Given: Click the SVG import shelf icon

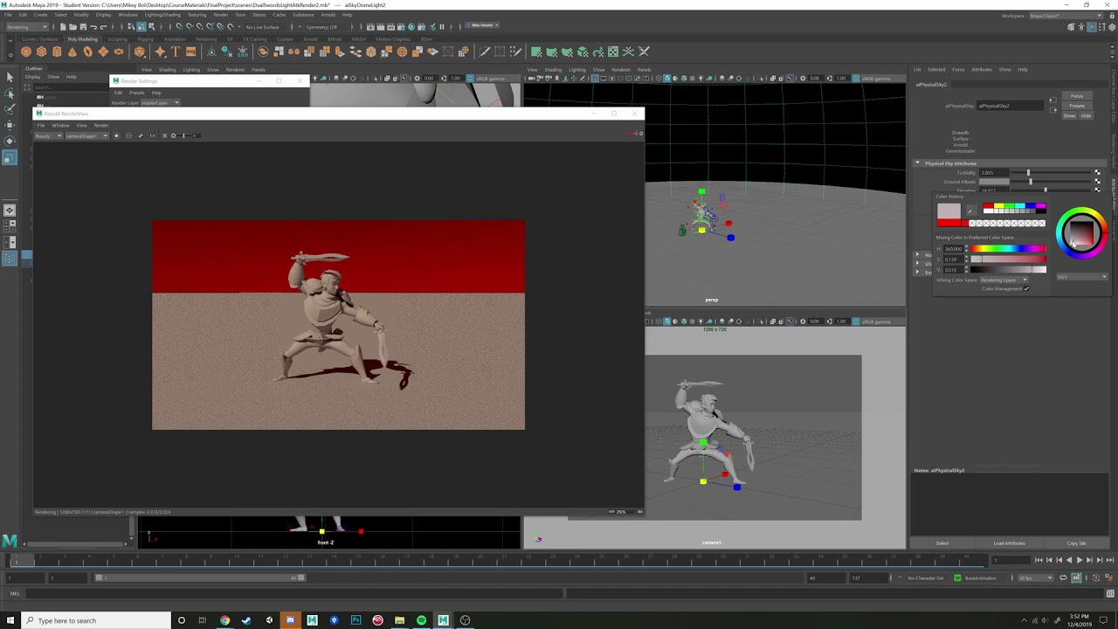Looking at the screenshot, I should coord(191,52).
